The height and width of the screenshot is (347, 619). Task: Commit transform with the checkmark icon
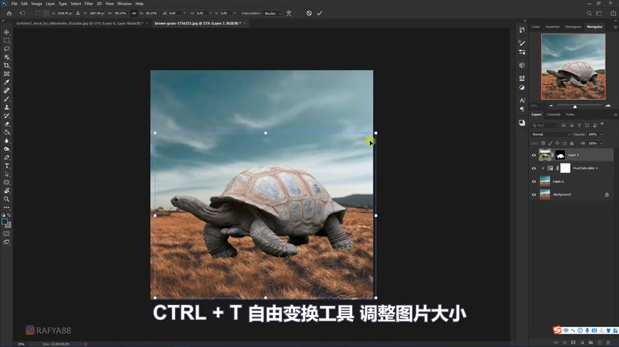click(319, 13)
